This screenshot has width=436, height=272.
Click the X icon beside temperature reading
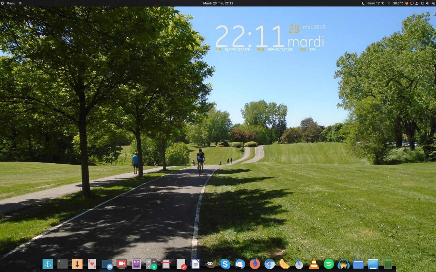[389, 3]
